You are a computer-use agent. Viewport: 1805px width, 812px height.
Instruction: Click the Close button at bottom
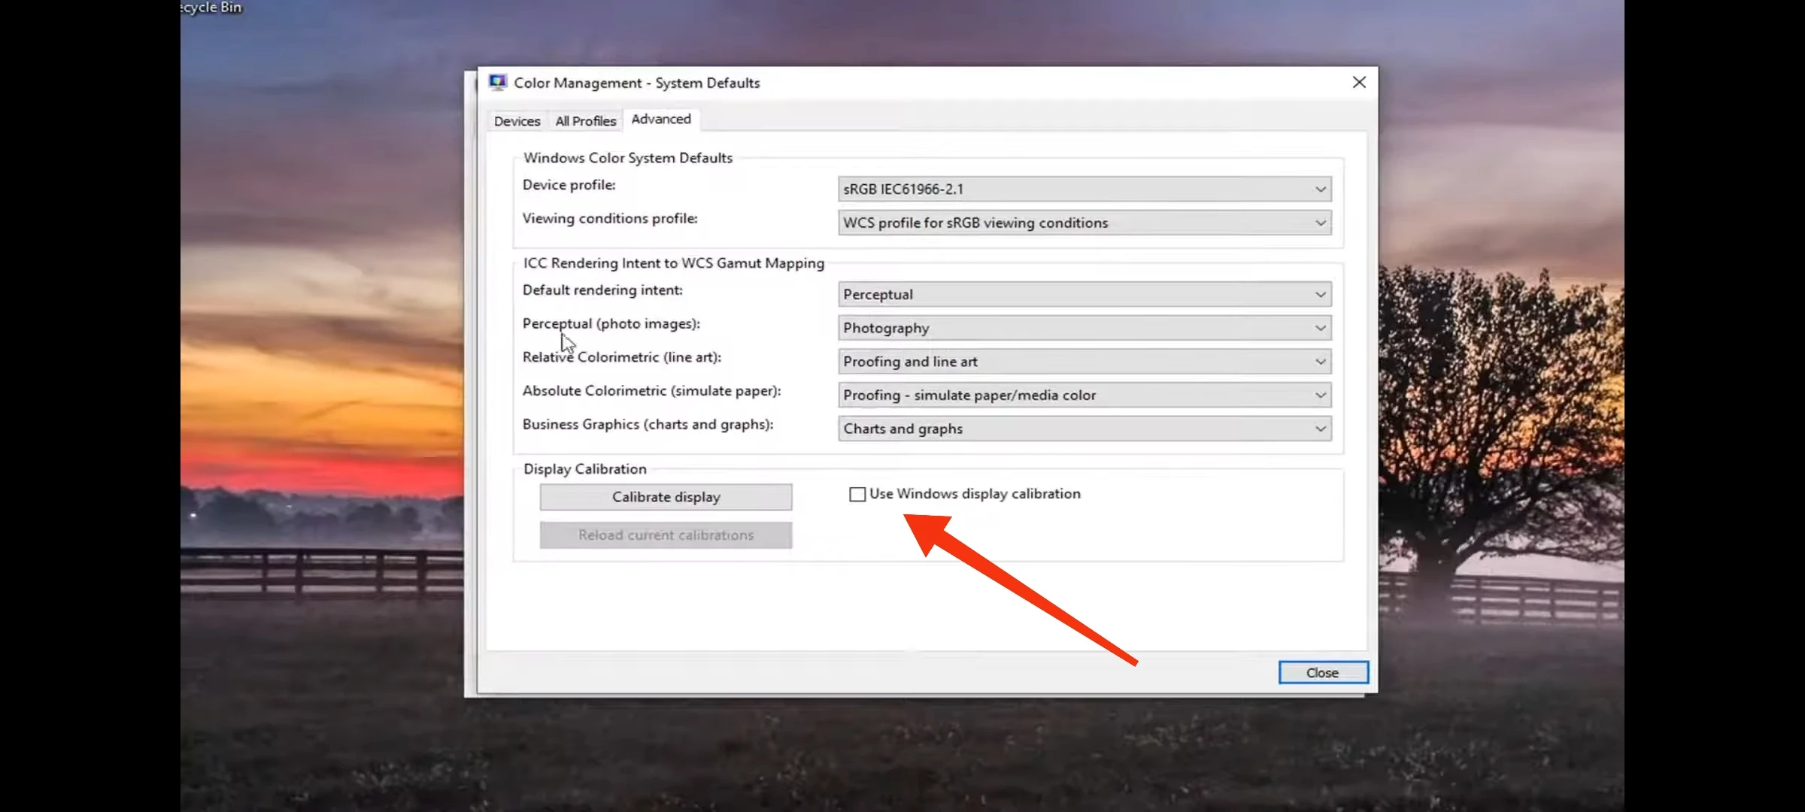tap(1322, 673)
